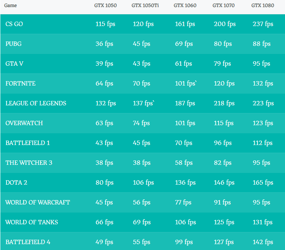Image resolution: width=285 pixels, height=250 pixels.
Task: Click Dota 2 GTX 1060 value 136 fps
Action: 185,183
